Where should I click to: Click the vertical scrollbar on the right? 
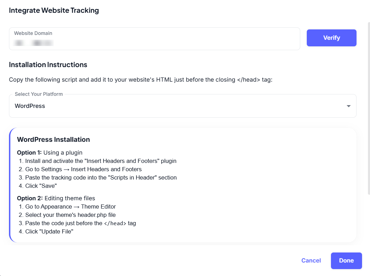(368, 108)
